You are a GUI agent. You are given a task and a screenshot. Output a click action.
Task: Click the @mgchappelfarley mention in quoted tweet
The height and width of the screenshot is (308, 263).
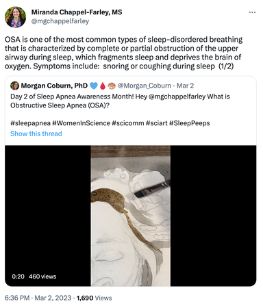[x=177, y=97]
